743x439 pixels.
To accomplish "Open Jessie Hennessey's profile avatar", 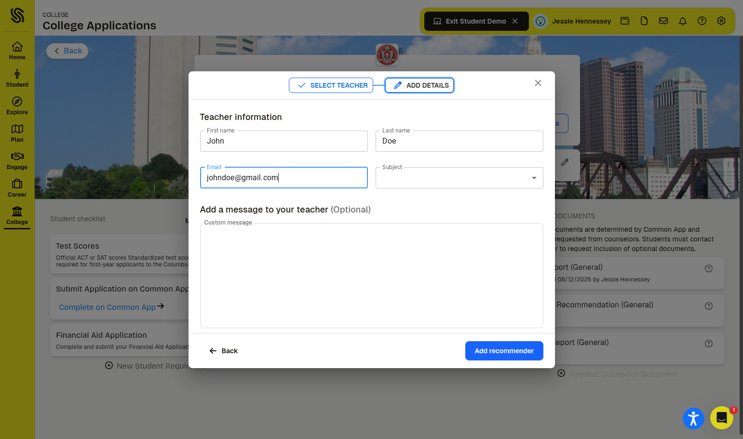I will (540, 21).
